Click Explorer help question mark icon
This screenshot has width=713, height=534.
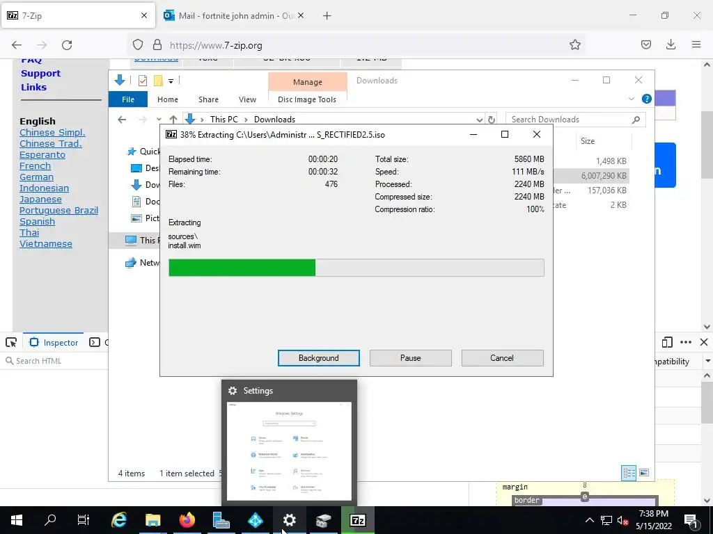(646, 99)
